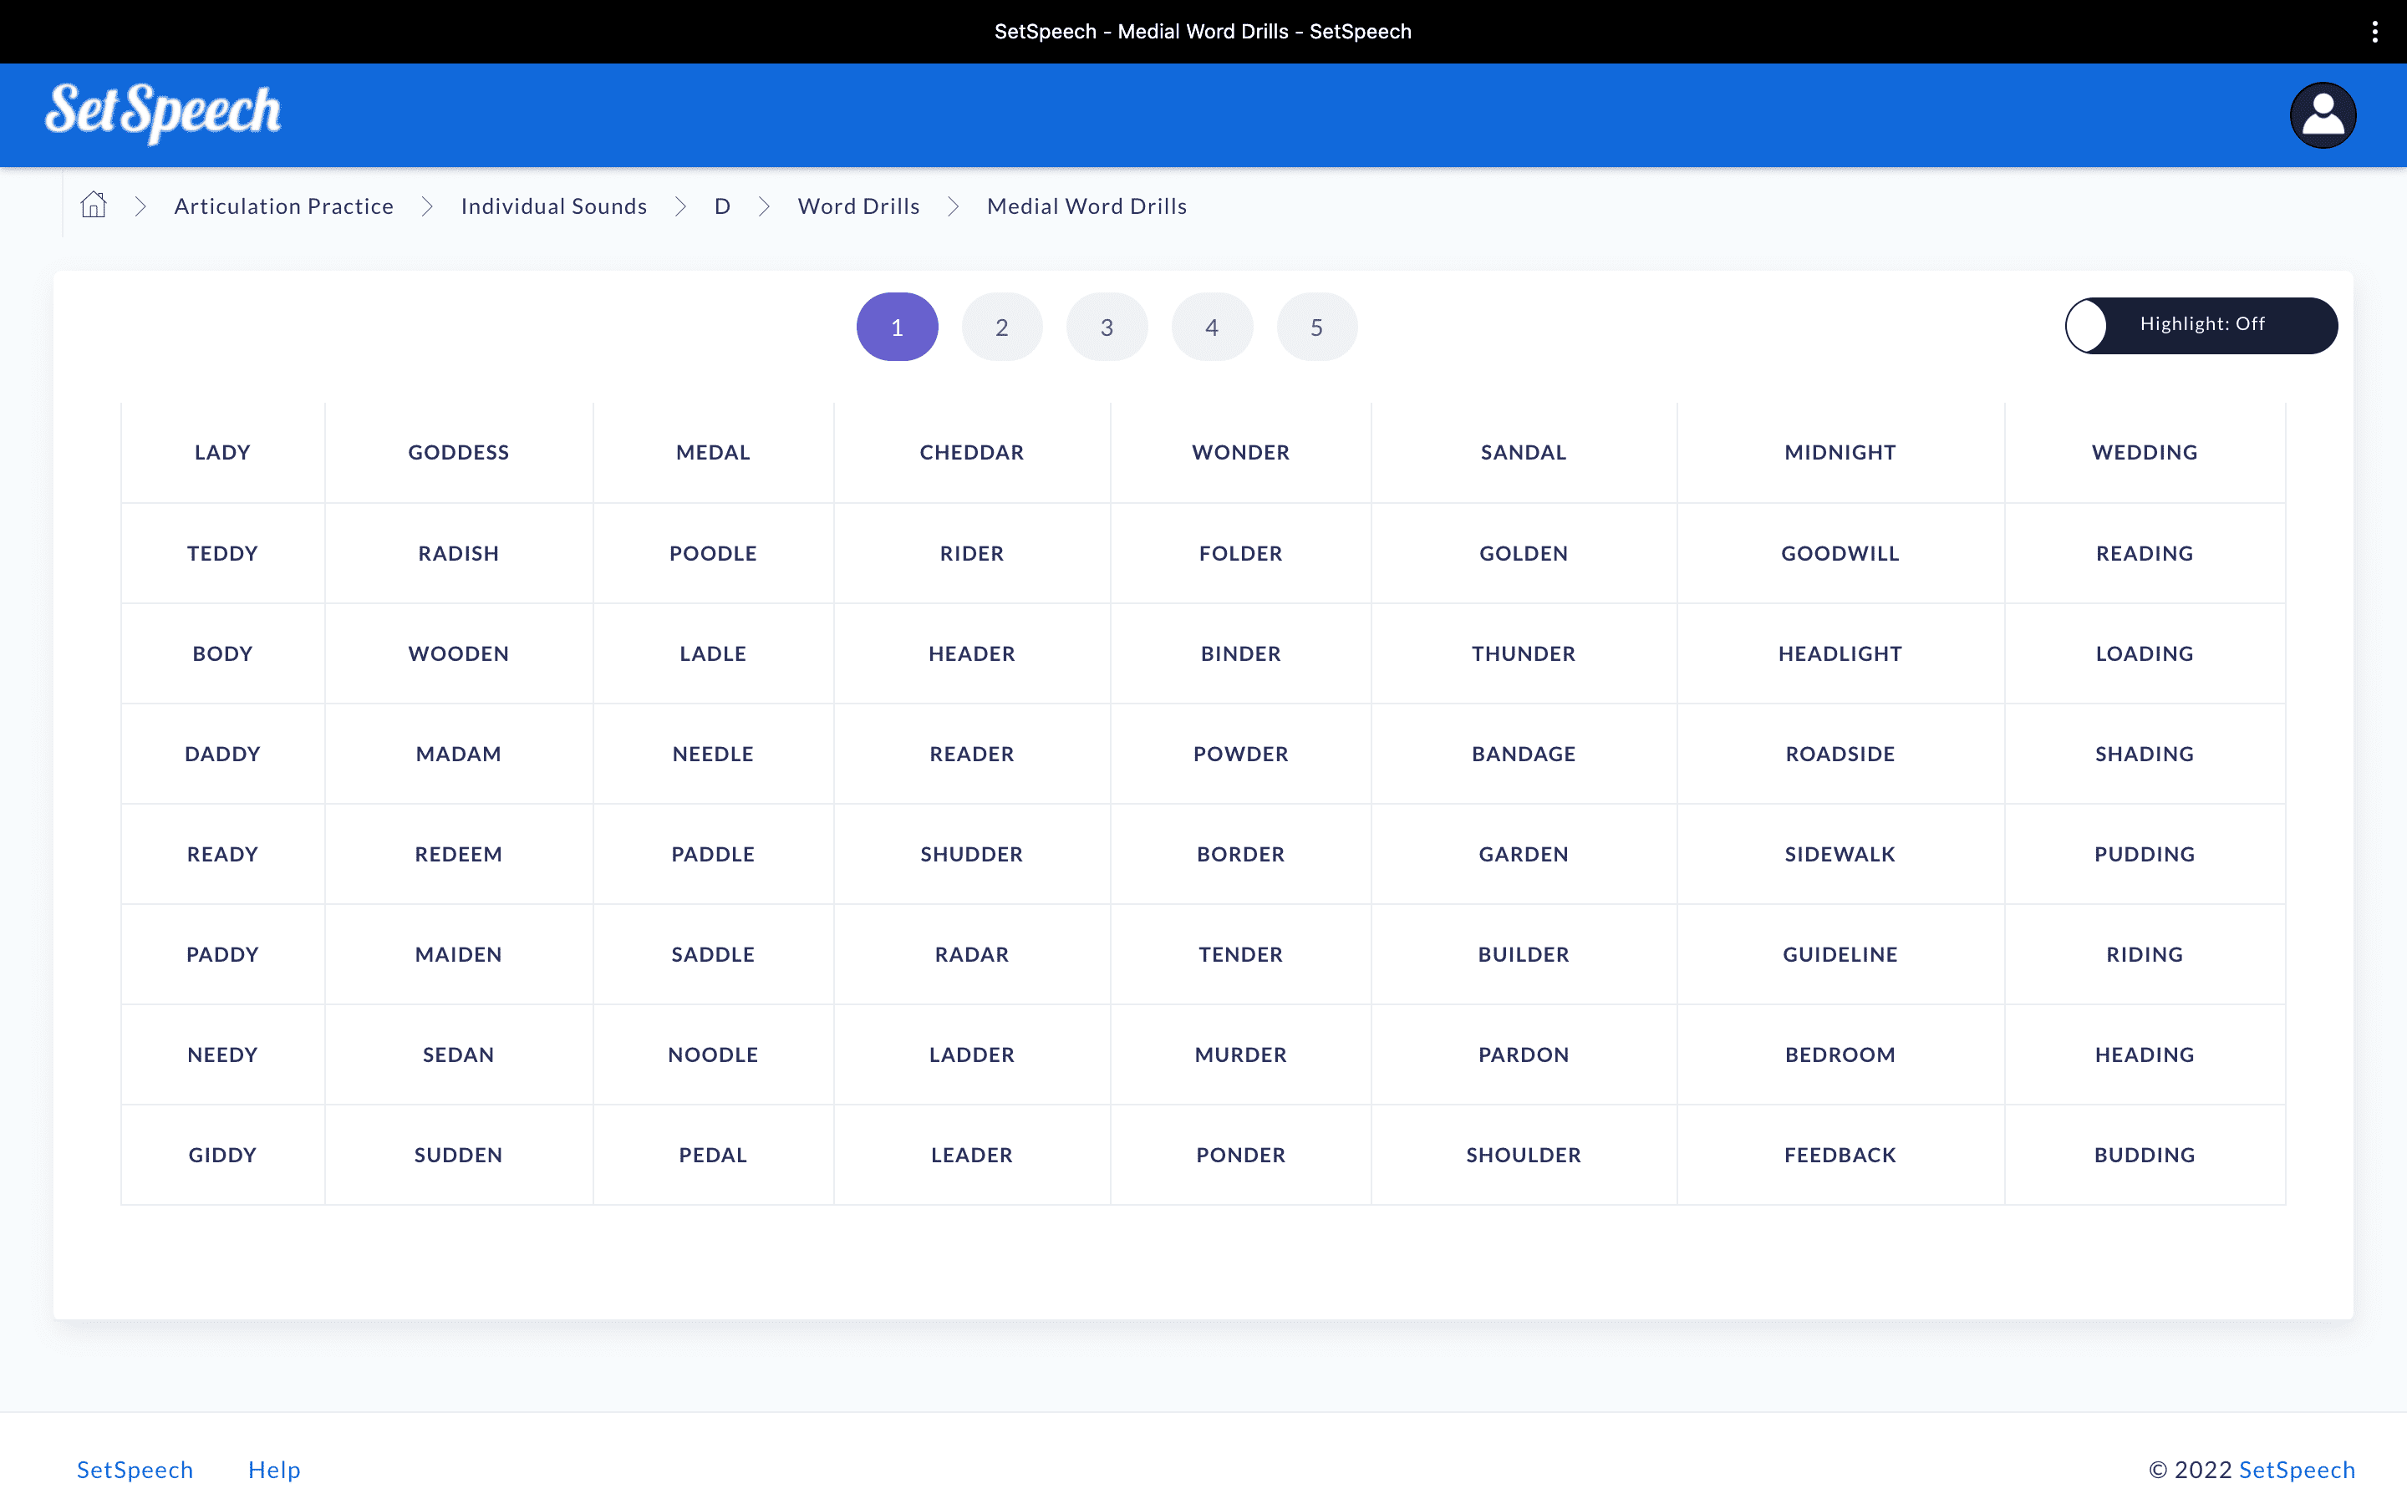
Task: Click the D breadcrumb link
Action: (x=722, y=206)
